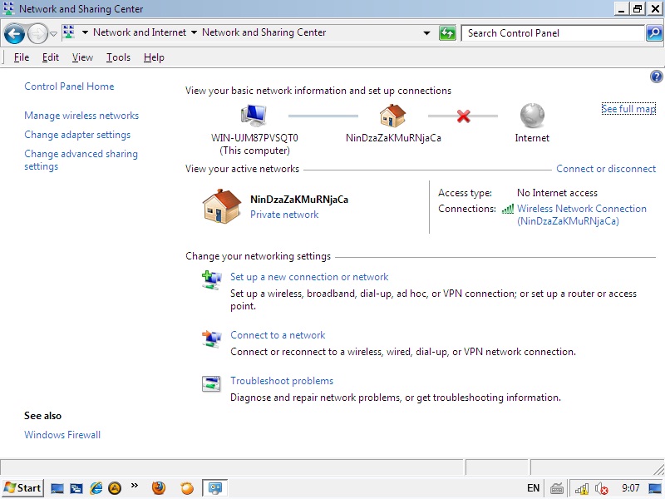Click the blue Help question mark icon
The width and height of the screenshot is (665, 499).
pyautogui.click(x=656, y=77)
